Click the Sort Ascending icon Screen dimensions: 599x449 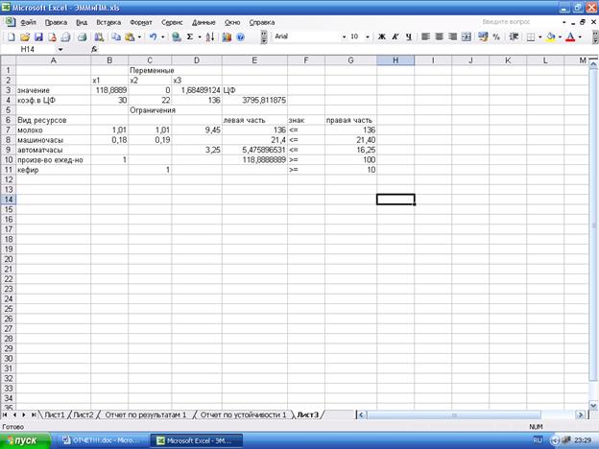[x=209, y=36]
